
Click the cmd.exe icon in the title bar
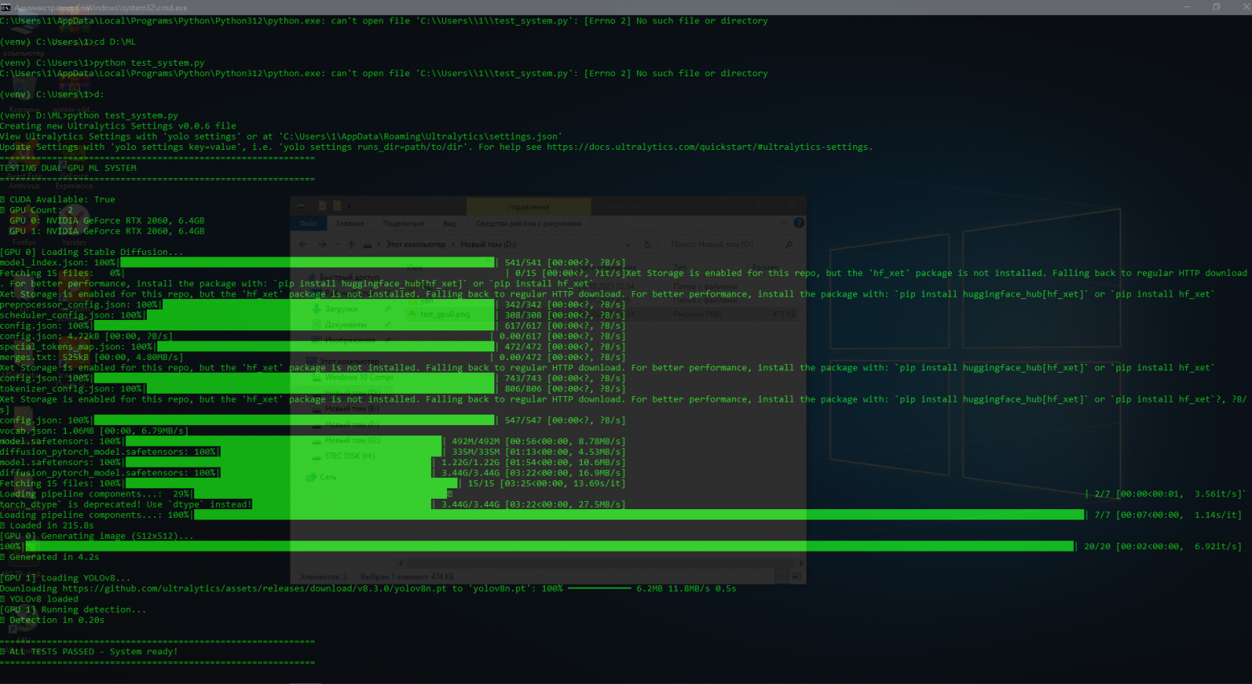(x=6, y=7)
